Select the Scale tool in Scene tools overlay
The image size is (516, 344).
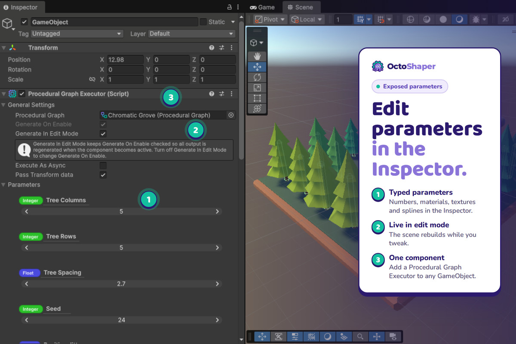point(257,88)
